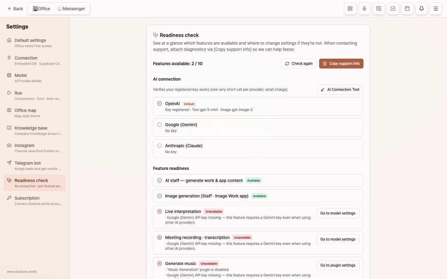Select the Connection settings item

click(x=35, y=60)
